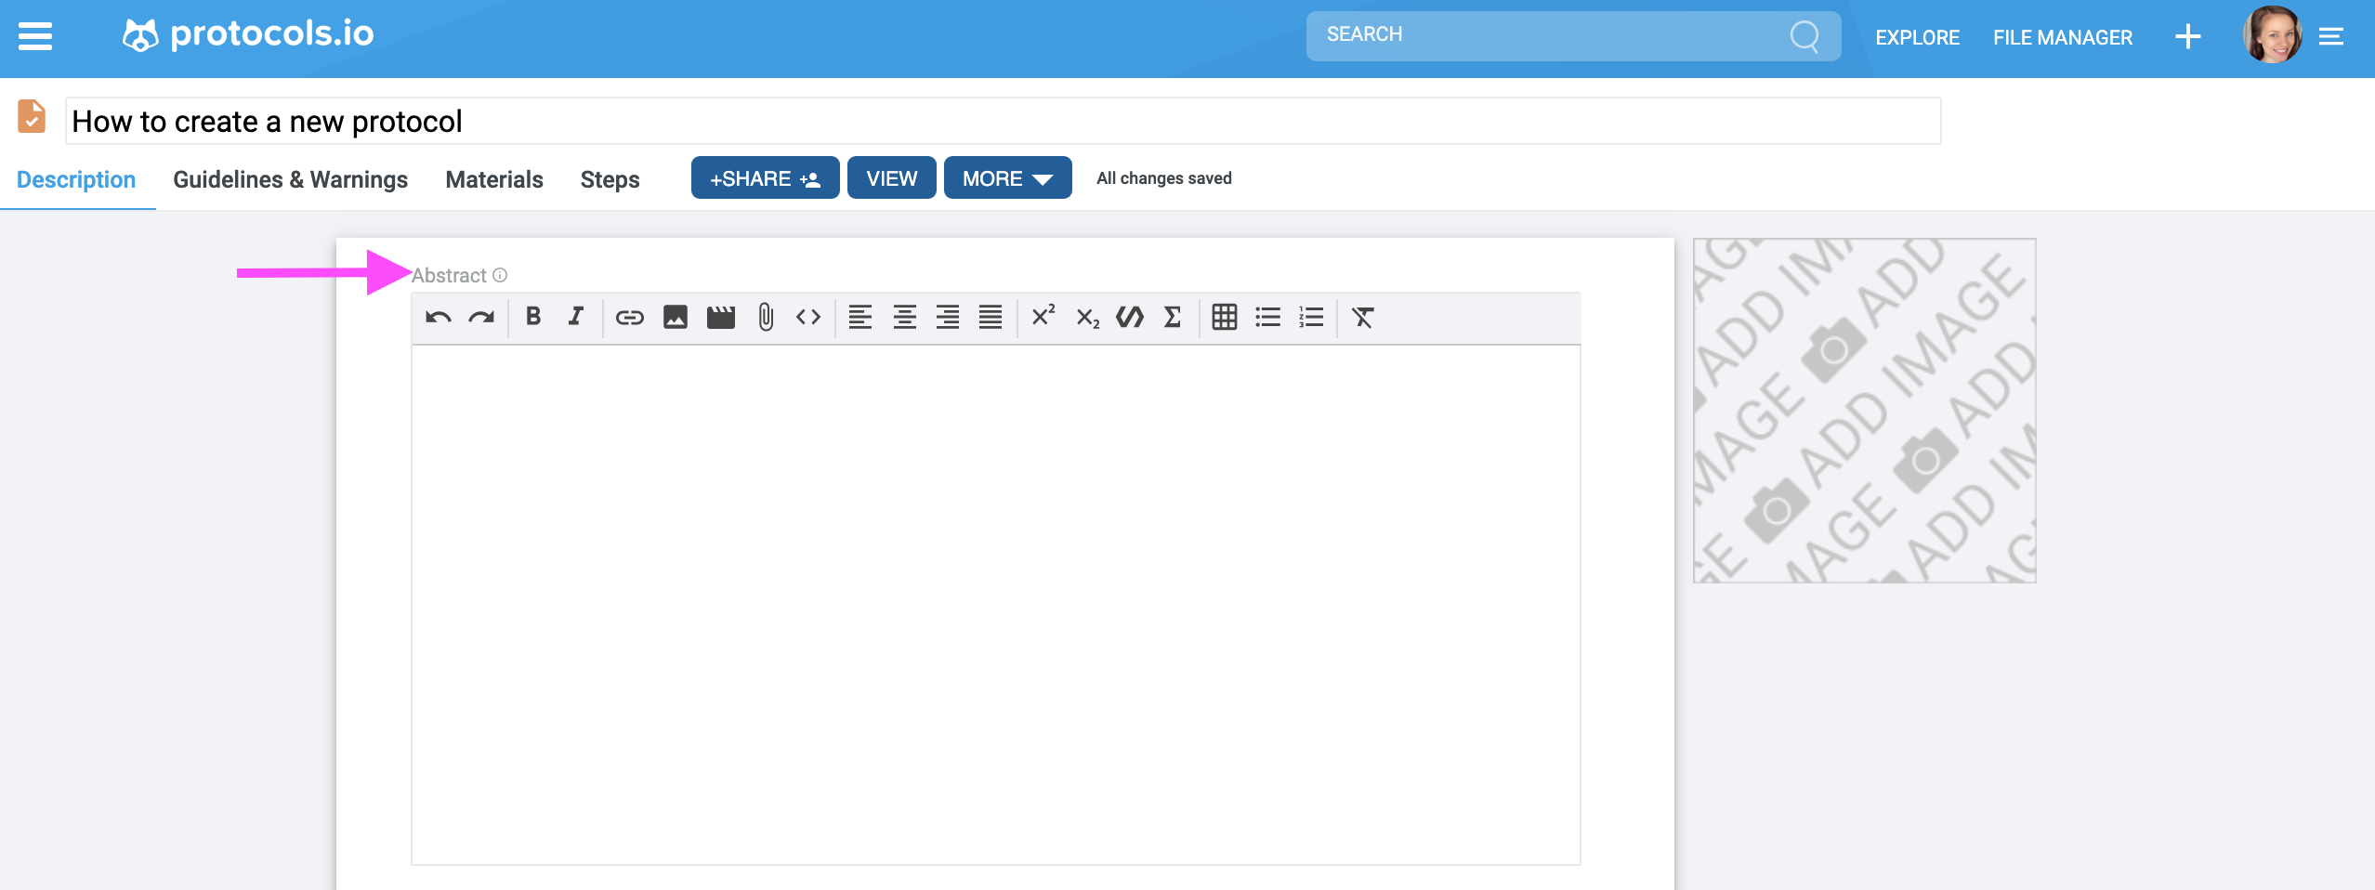Viewport: 2375px width, 890px height.
Task: Insert a table into the abstract
Action: pos(1225,317)
